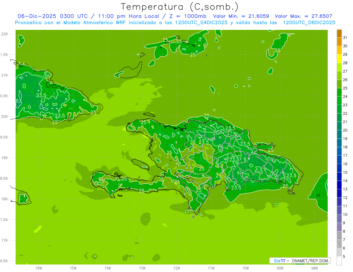
Task: Click the "1.5N" latitude axis label
Action: [4, 55]
